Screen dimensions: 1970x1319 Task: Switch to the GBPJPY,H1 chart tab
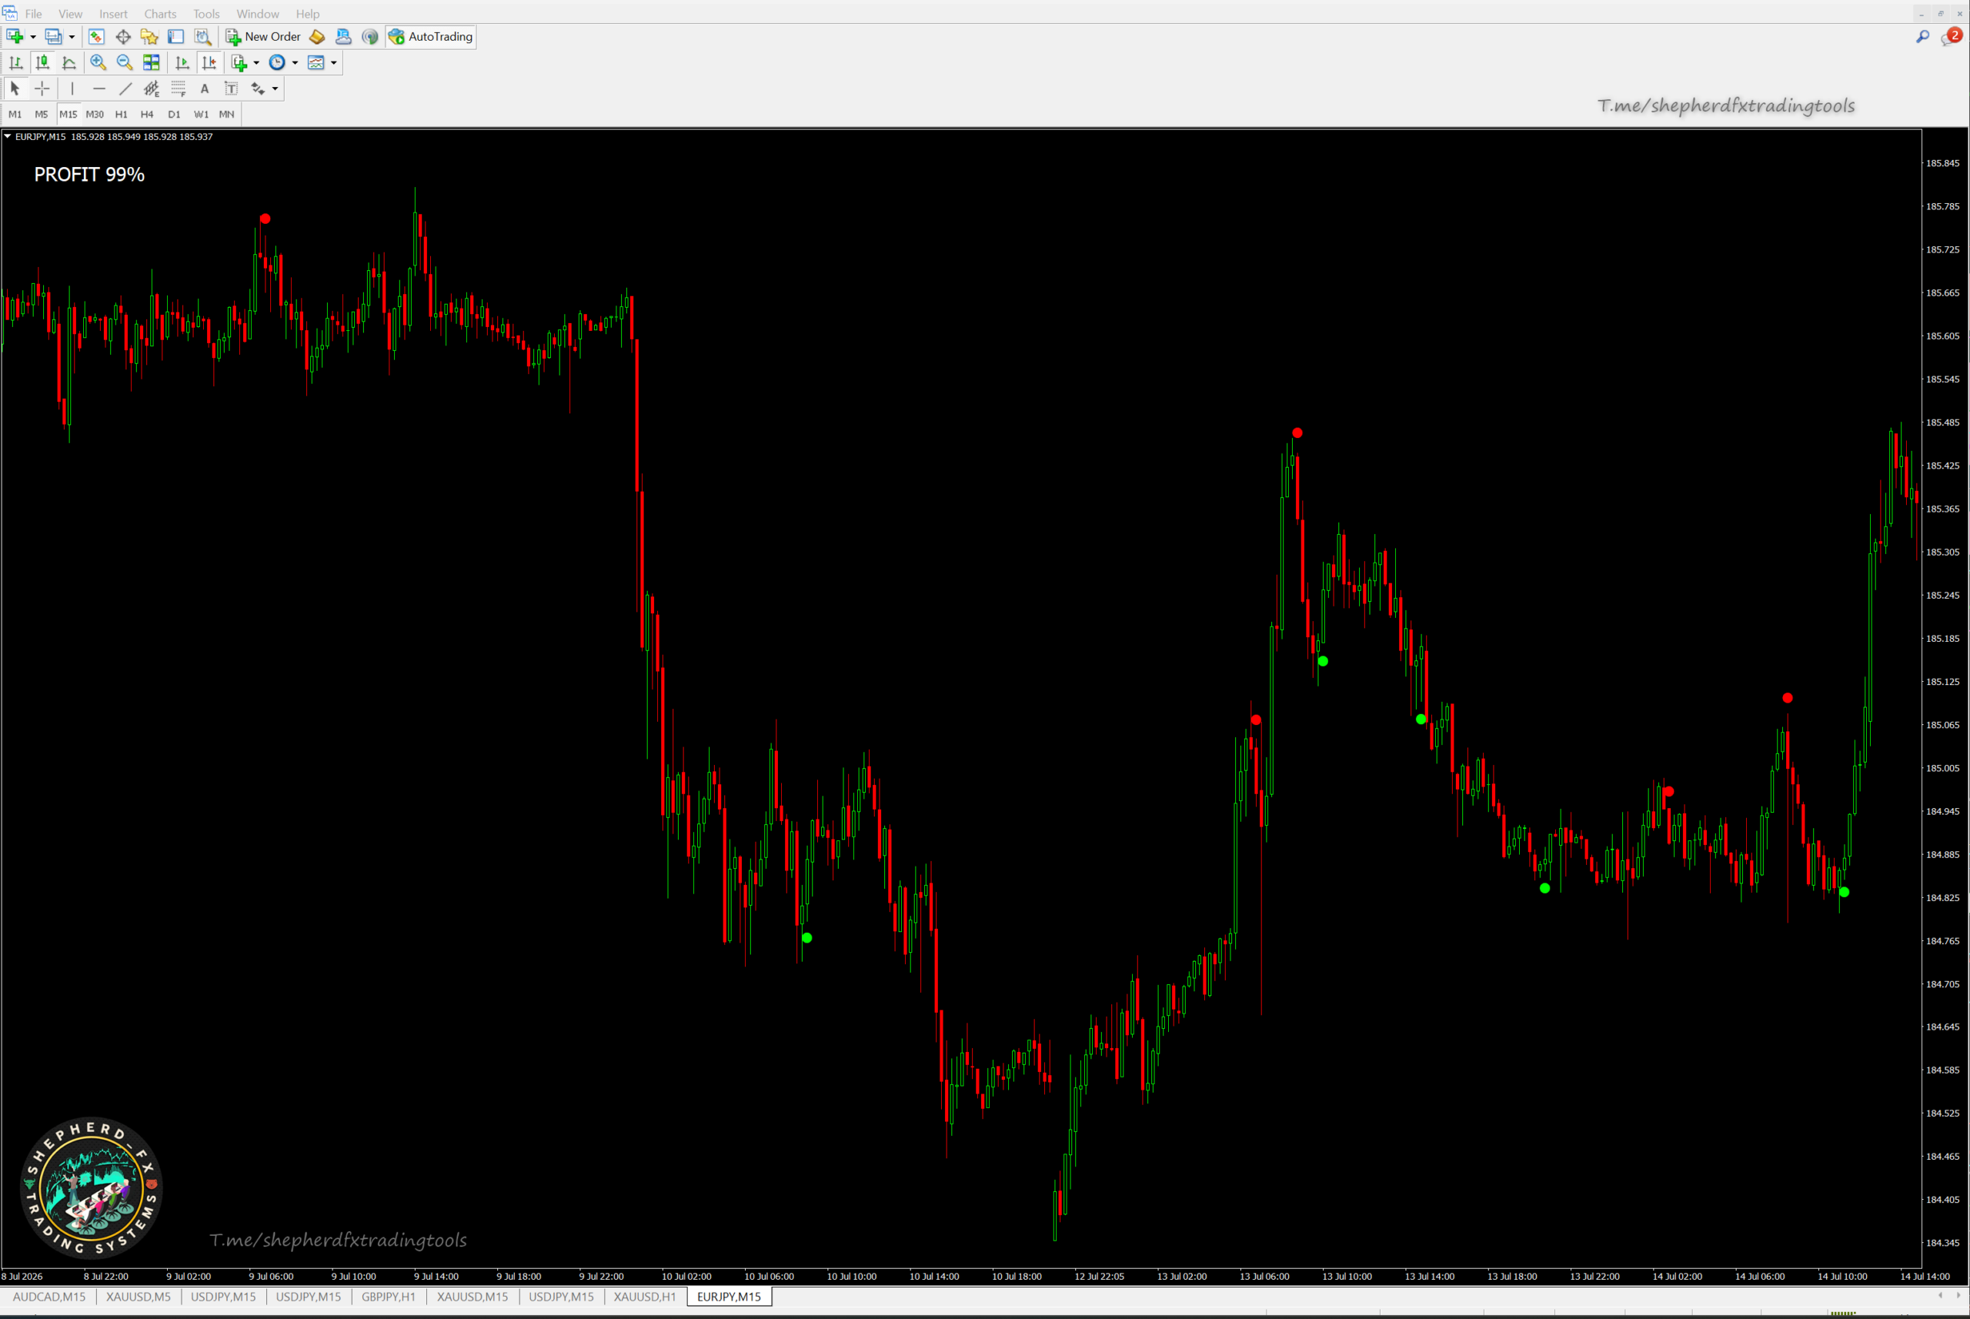click(389, 1296)
